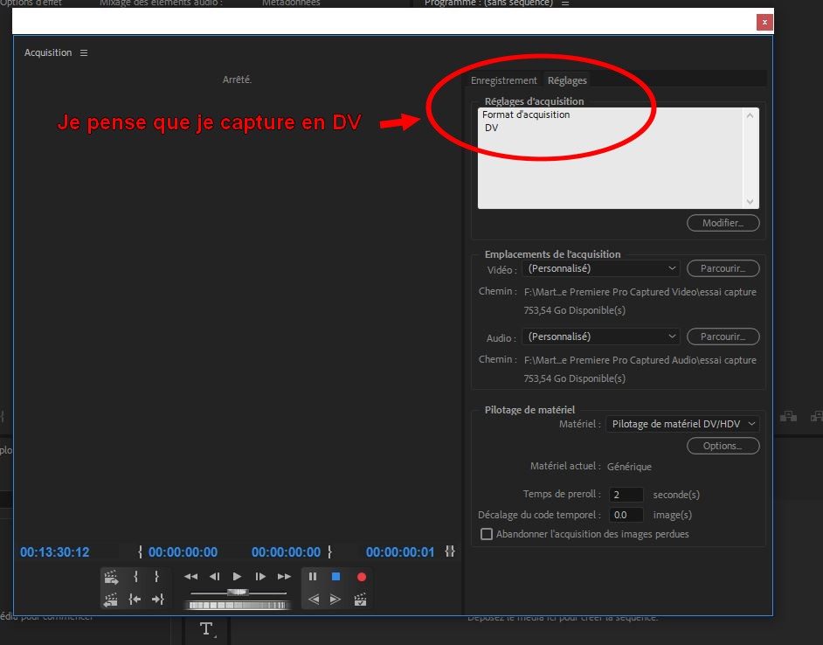Expand the Matériel device control dropdown
Viewport: 823px width, 645px height.
[682, 424]
